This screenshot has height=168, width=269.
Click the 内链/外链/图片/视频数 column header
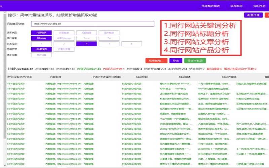tap(107, 77)
